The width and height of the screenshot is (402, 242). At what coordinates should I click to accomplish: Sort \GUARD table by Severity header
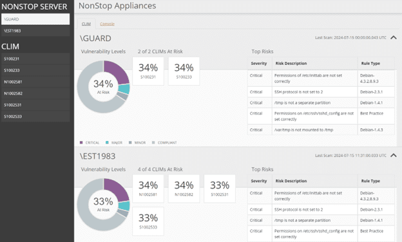(259, 63)
